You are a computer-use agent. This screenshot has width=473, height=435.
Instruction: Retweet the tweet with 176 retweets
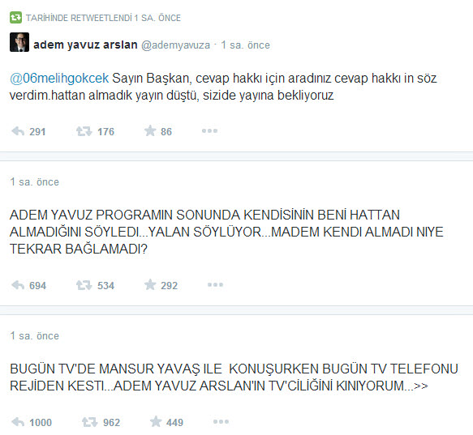pos(84,131)
